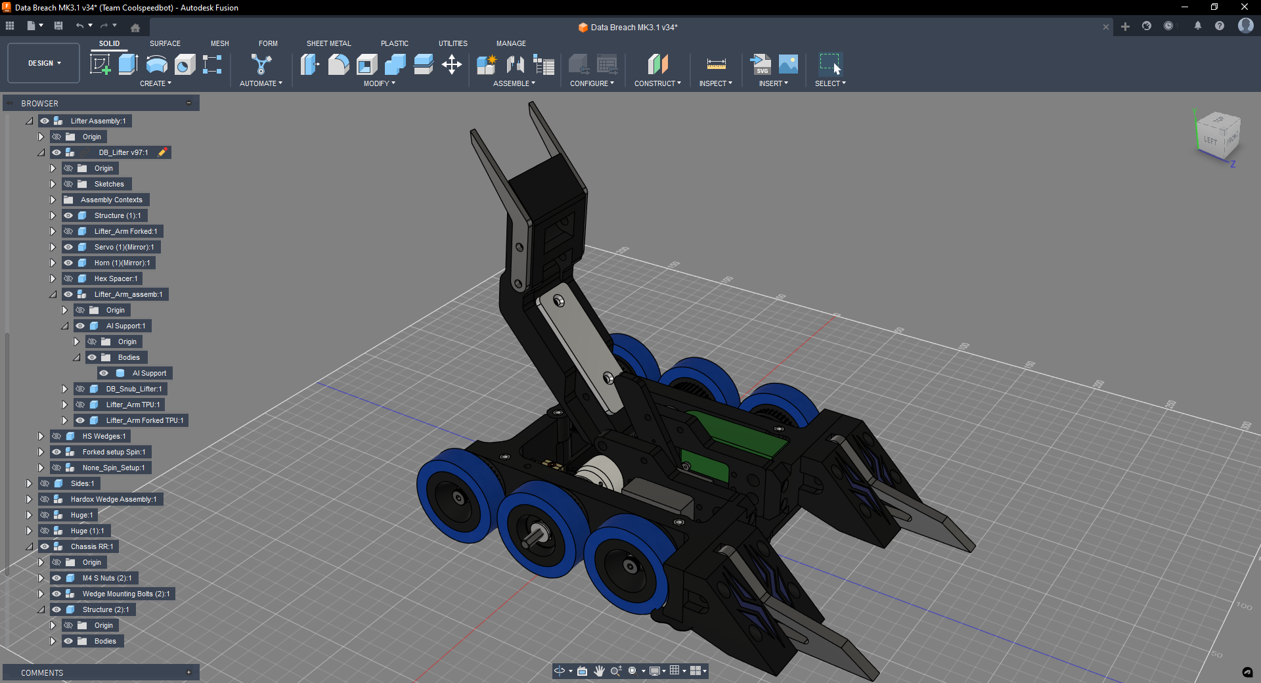Viewport: 1261px width, 683px height.
Task: Click the Look At icon
Action: click(582, 671)
